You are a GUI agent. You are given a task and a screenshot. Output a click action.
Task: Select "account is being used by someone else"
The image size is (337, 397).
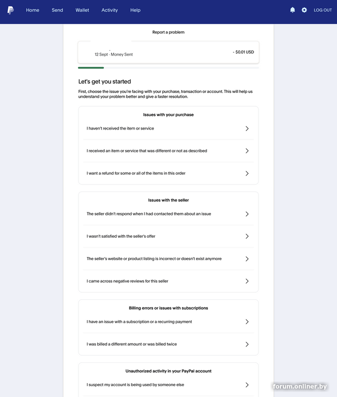[135, 385]
